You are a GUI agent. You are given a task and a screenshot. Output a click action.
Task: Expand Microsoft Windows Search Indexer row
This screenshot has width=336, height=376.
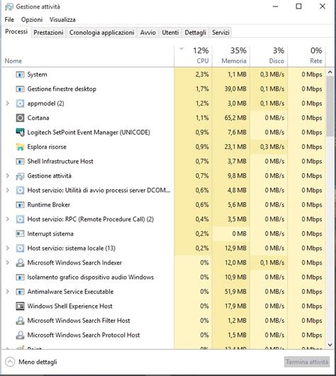[7, 262]
